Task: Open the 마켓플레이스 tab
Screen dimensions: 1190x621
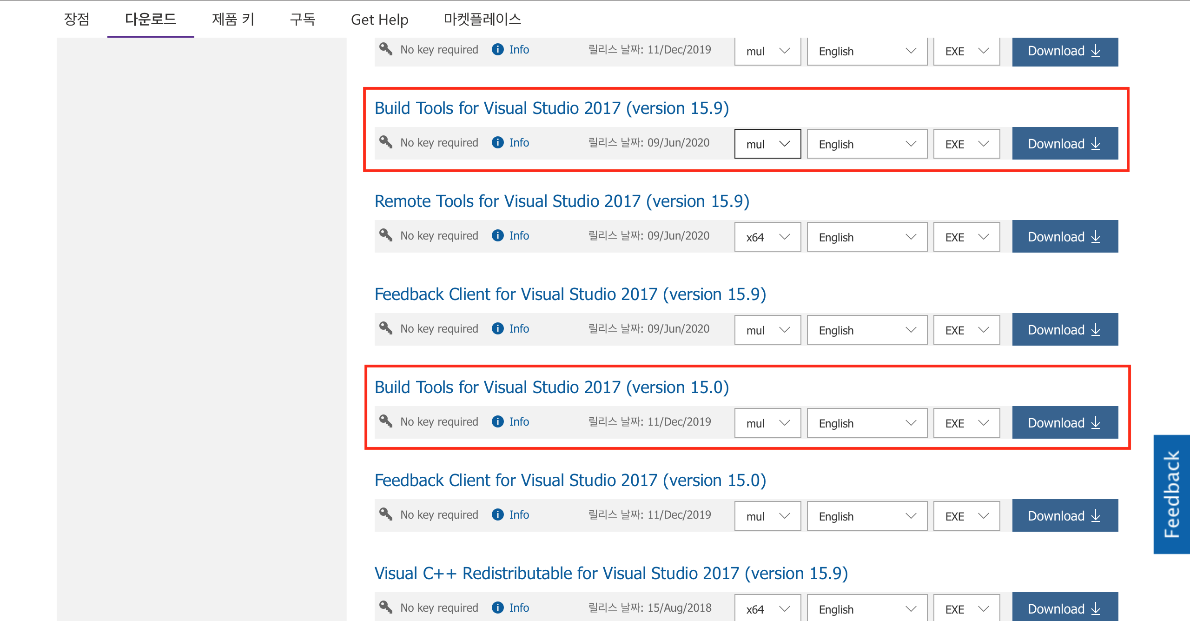Action: click(482, 19)
